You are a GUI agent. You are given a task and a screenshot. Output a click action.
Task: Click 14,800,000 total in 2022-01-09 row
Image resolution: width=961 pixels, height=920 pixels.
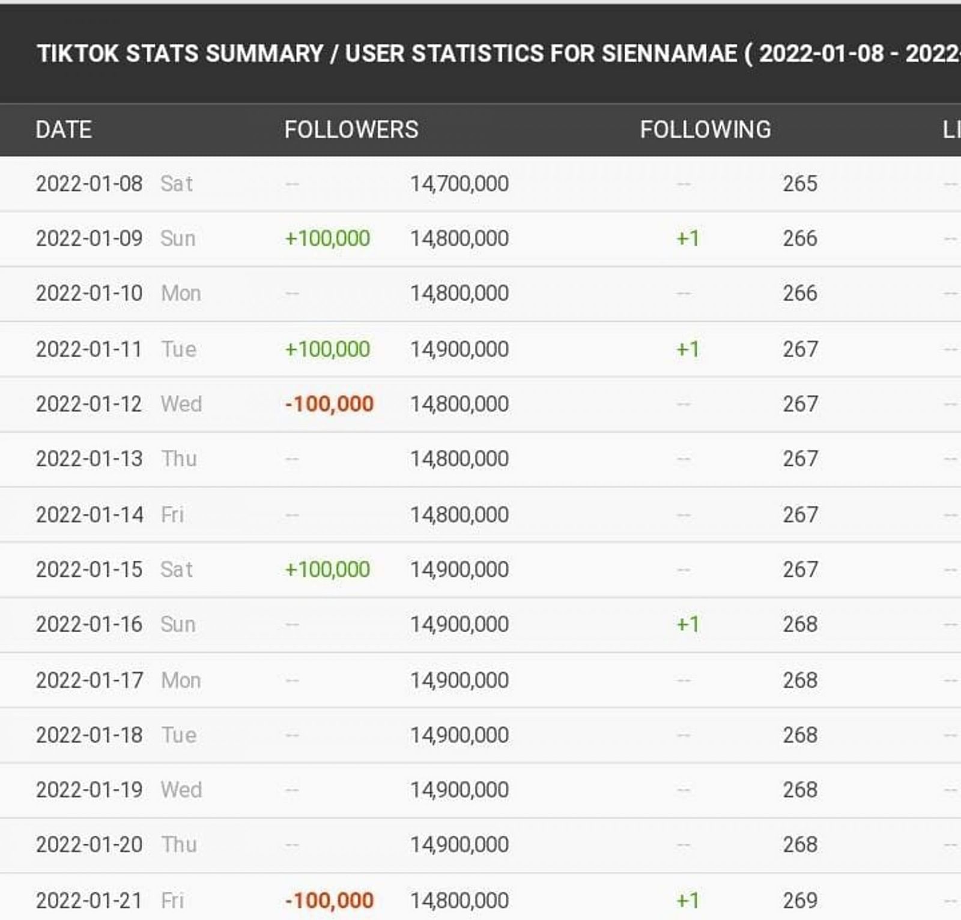pos(459,239)
